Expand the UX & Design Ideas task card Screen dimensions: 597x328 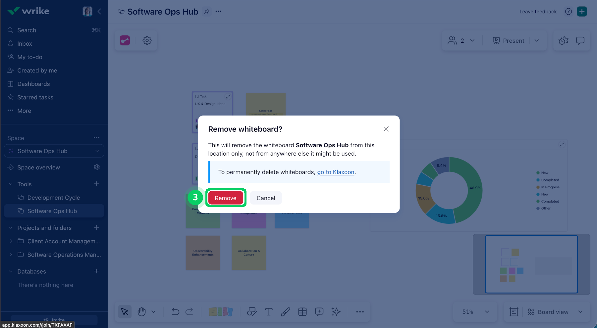coord(228,97)
